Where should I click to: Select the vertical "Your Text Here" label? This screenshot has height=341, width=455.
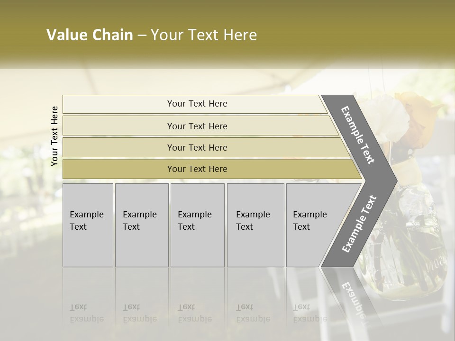click(x=55, y=136)
